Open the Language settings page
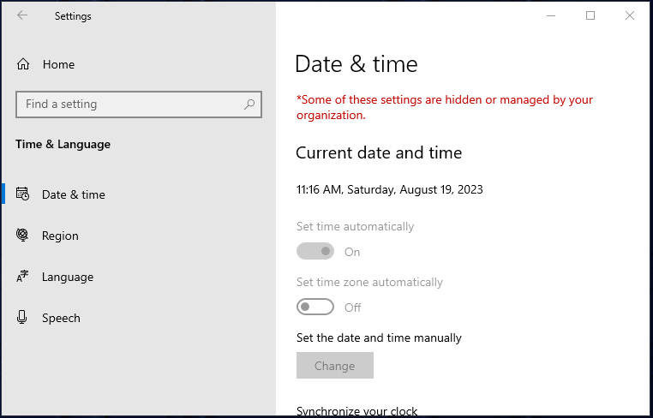653x418 pixels. 138,277
